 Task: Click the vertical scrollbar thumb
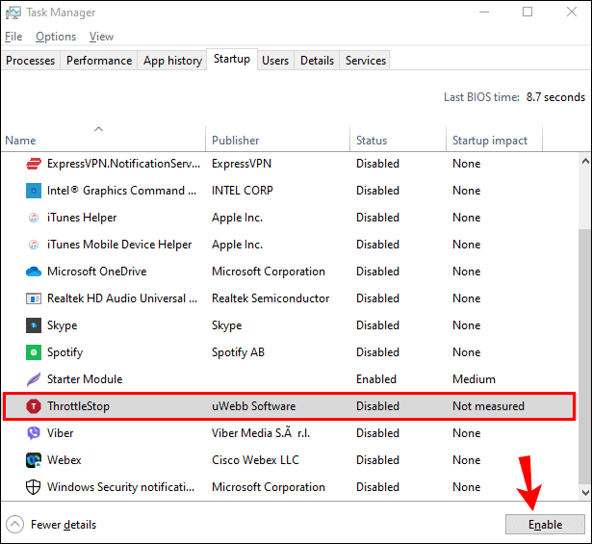click(x=585, y=356)
